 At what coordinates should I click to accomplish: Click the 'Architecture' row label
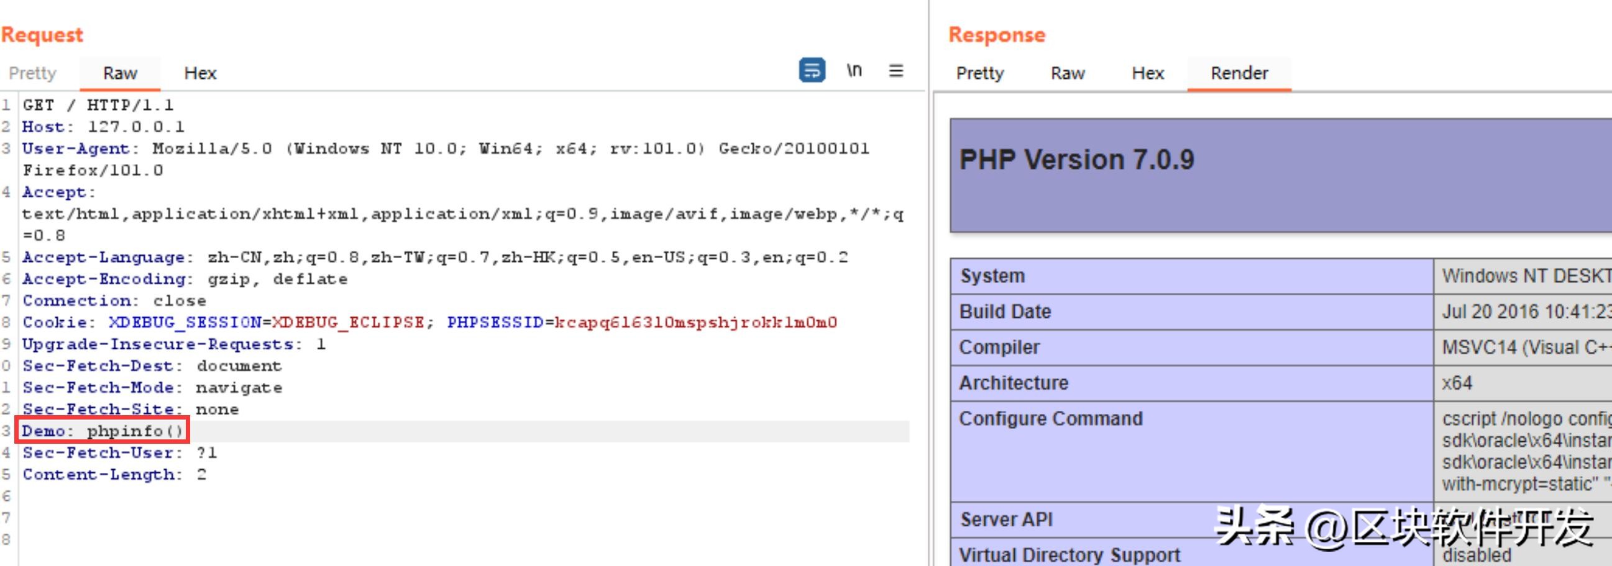pyautogui.click(x=1014, y=383)
